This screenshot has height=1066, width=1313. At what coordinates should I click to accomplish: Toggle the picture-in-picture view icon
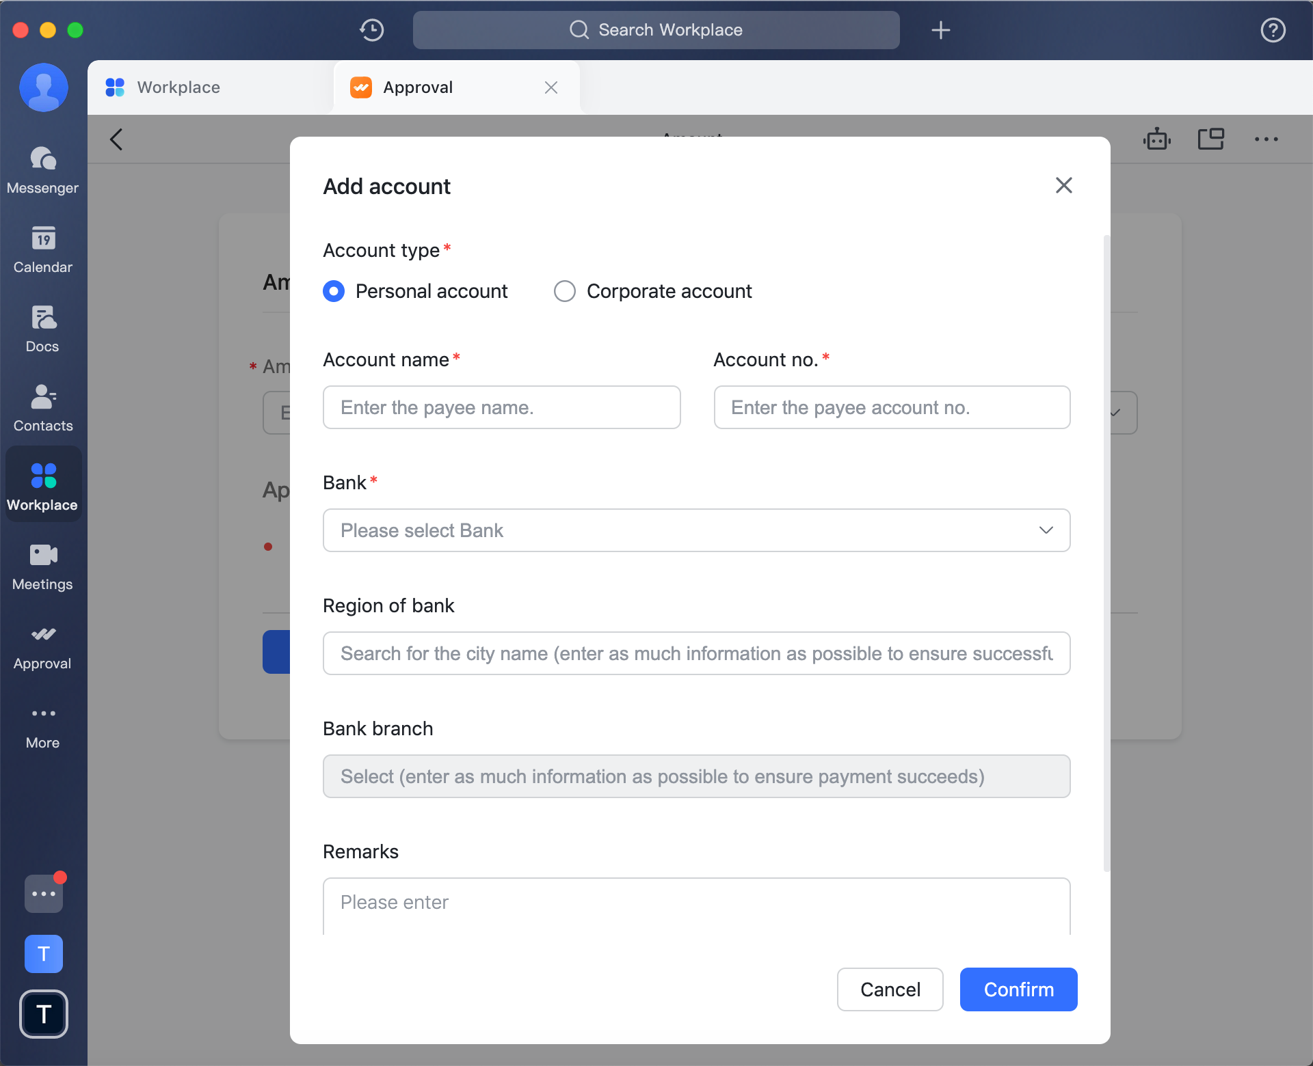[x=1211, y=139]
